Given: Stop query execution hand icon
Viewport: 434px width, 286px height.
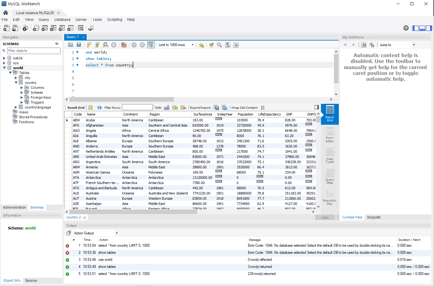Looking at the screenshot, I should 114,45.
